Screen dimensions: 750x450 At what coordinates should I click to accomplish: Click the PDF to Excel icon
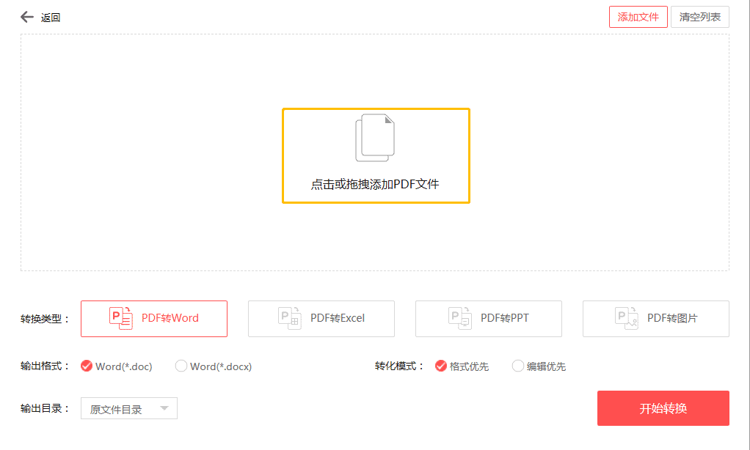[x=289, y=318]
